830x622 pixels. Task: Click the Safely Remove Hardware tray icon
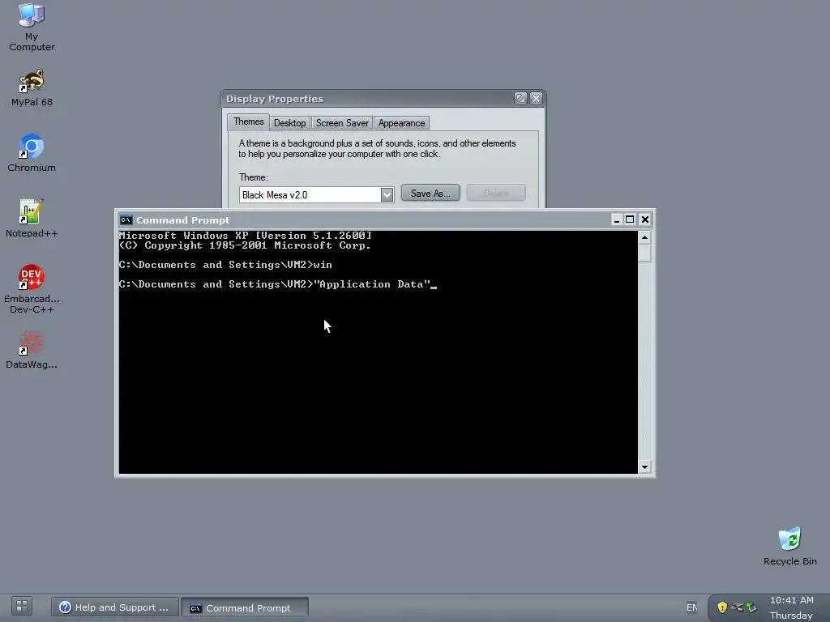[x=751, y=607]
